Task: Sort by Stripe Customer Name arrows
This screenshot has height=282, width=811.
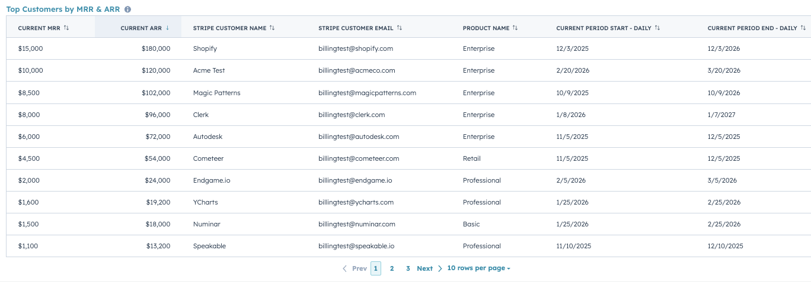Action: coord(272,28)
